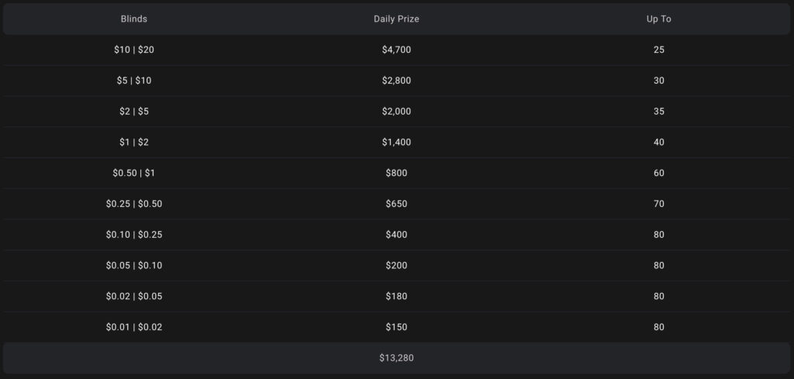Click the $1,400 daily prize value

click(396, 143)
